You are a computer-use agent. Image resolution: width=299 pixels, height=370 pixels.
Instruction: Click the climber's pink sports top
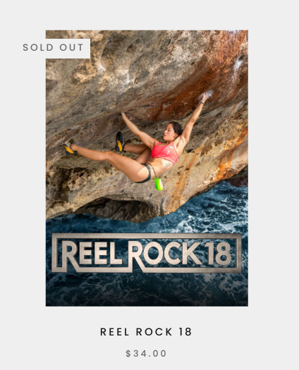[165, 152]
